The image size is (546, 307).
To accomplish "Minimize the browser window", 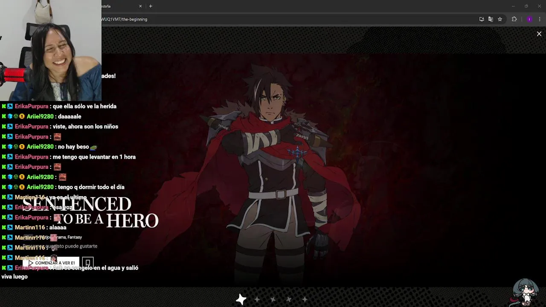I will 513,6.
